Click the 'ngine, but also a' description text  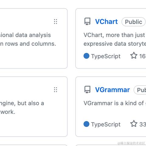pyautogui.click(x=22, y=103)
